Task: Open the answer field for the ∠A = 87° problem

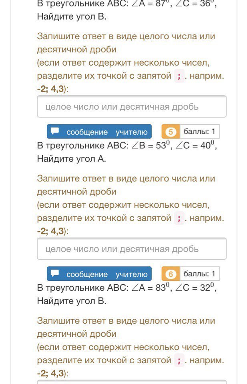Action: 132,106
